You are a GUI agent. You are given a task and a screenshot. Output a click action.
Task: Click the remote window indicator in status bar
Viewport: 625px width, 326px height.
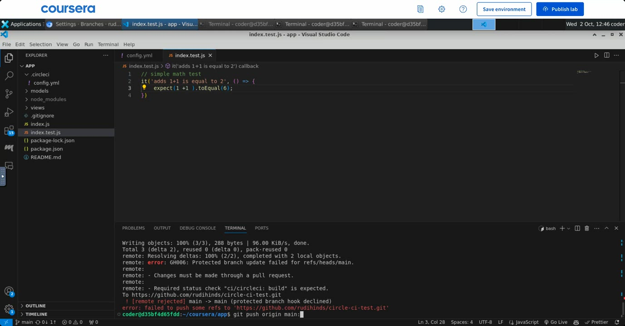[6, 322]
